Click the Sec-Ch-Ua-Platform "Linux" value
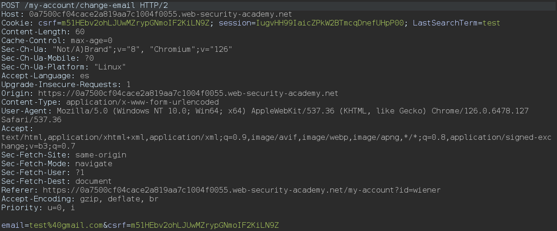 (x=110, y=67)
